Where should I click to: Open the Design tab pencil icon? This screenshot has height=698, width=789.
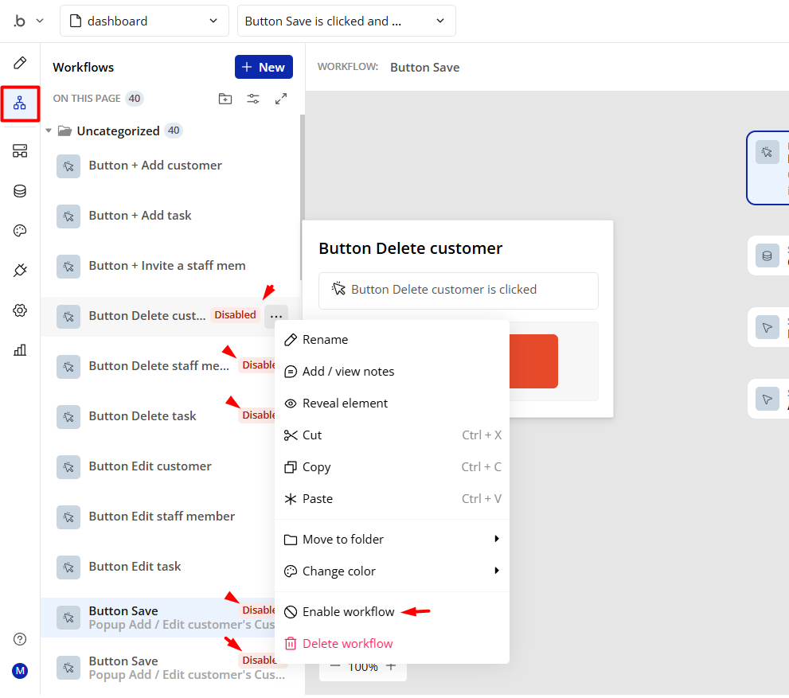point(20,63)
